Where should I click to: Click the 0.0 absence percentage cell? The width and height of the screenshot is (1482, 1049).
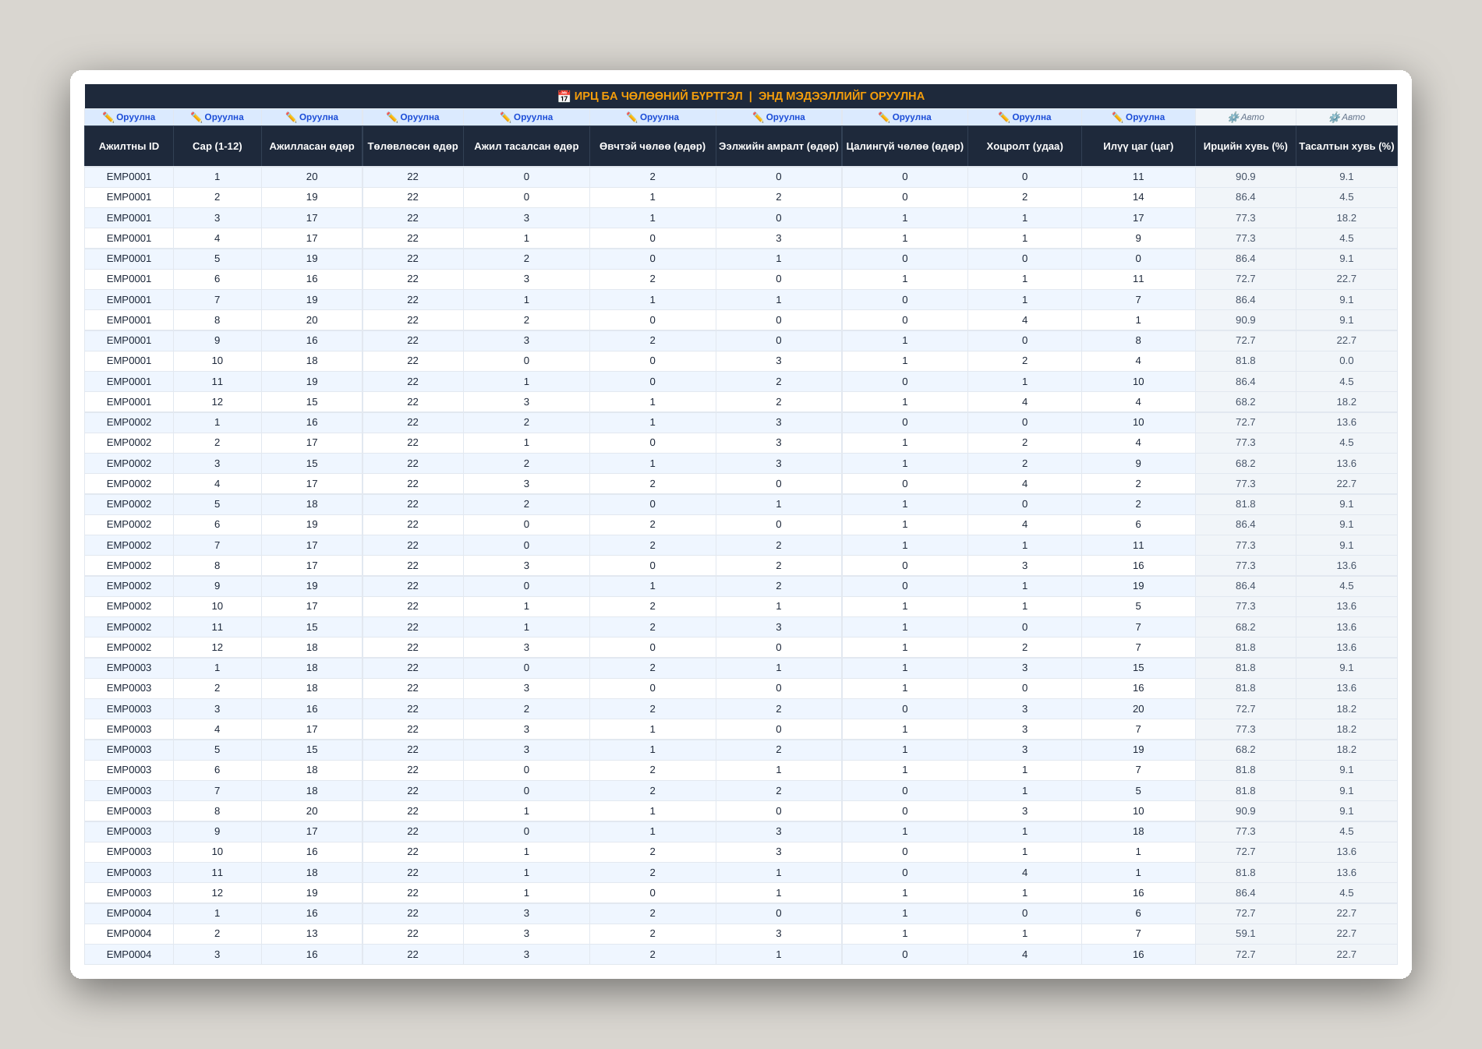(x=1346, y=361)
